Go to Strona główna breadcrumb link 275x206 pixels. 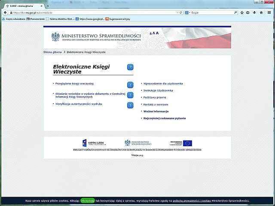click(x=52, y=52)
